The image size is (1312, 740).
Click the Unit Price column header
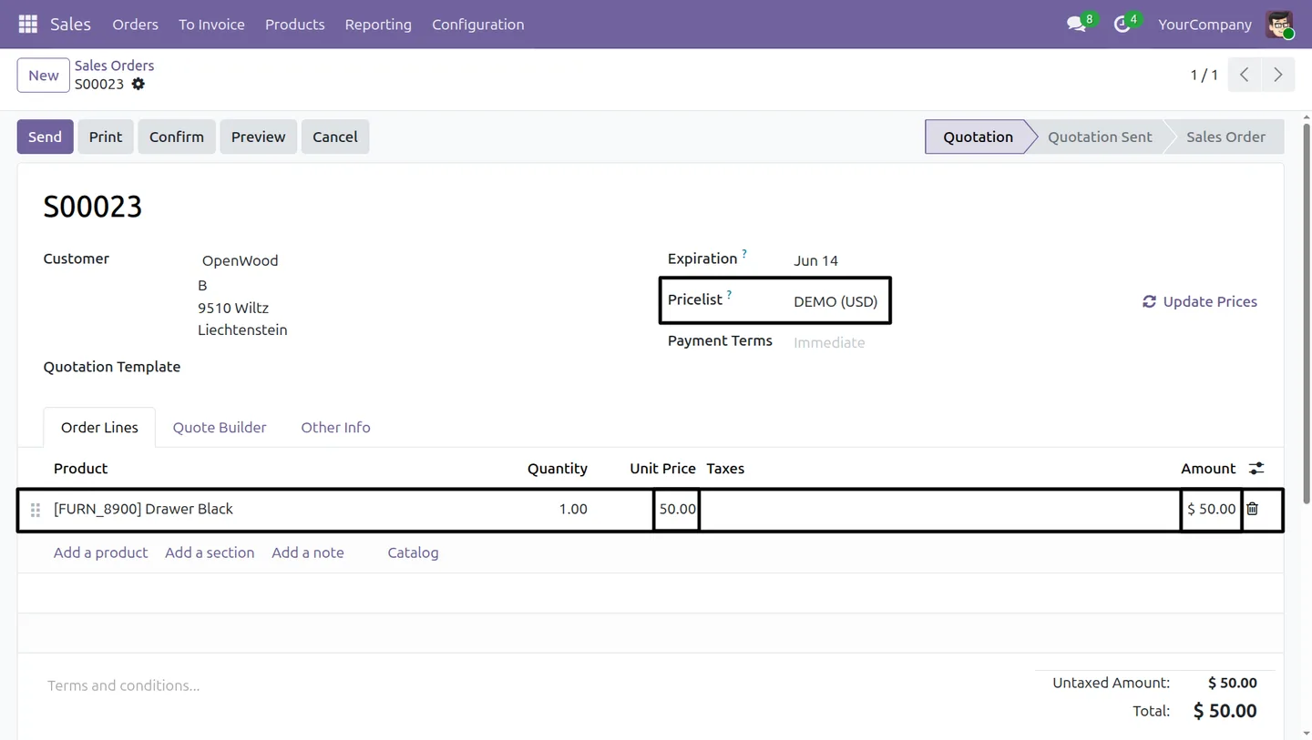pyautogui.click(x=662, y=469)
